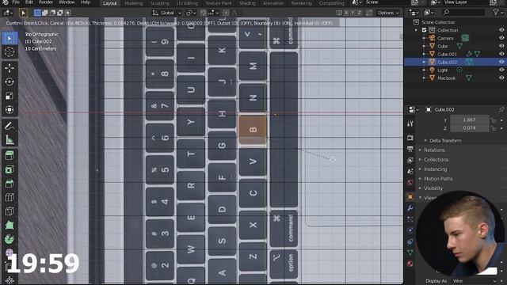Open the Options dropdown in viewport header
The width and height of the screenshot is (507, 285).
(x=388, y=13)
